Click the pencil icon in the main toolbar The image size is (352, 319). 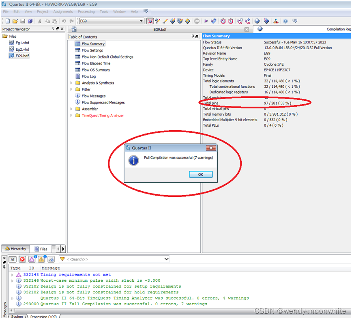pos(165,21)
